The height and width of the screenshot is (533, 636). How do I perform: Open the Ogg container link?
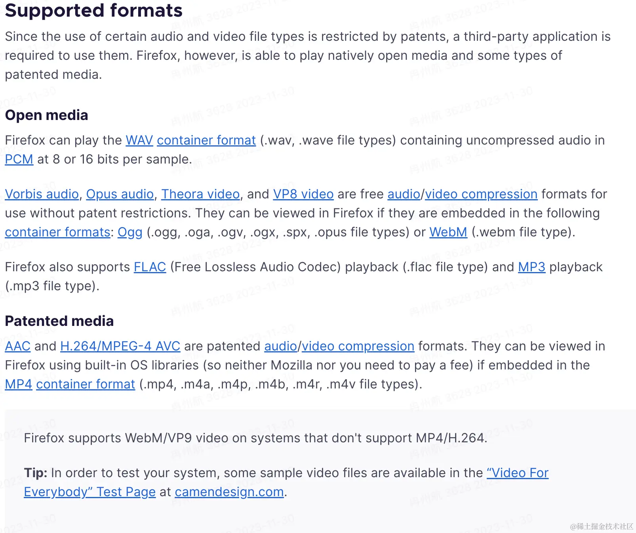click(130, 232)
